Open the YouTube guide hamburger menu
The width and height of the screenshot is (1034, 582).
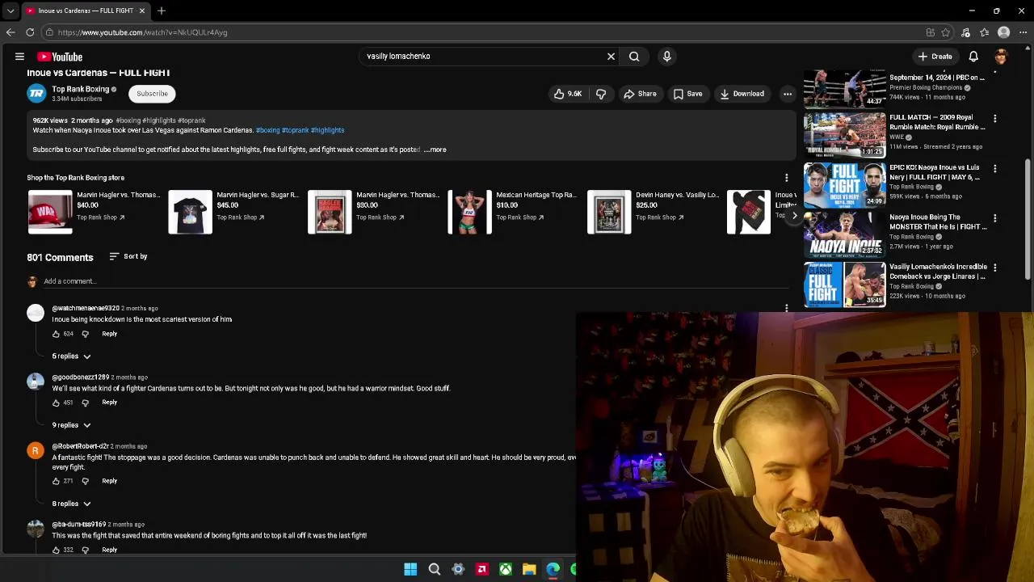point(19,57)
